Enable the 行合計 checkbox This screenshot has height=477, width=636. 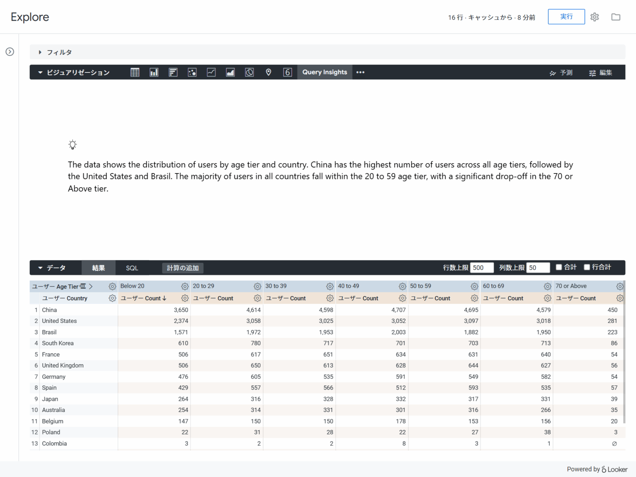tap(586, 267)
